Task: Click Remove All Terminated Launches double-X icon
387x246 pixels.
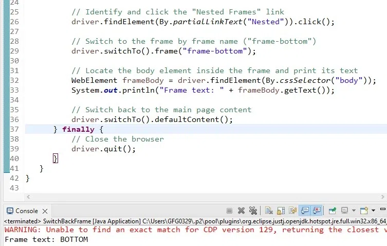Action: click(252, 210)
